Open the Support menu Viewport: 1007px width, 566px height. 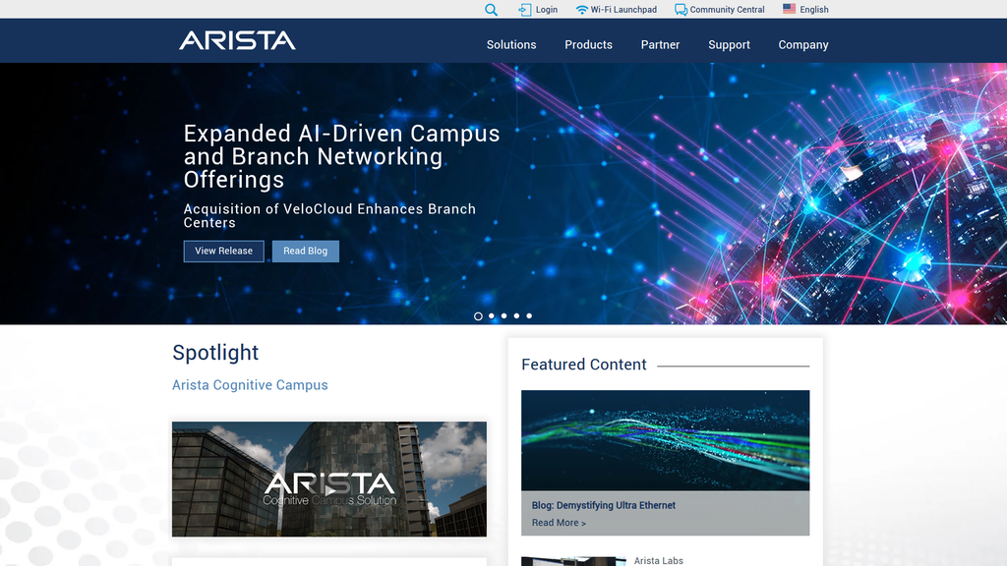[x=729, y=45]
